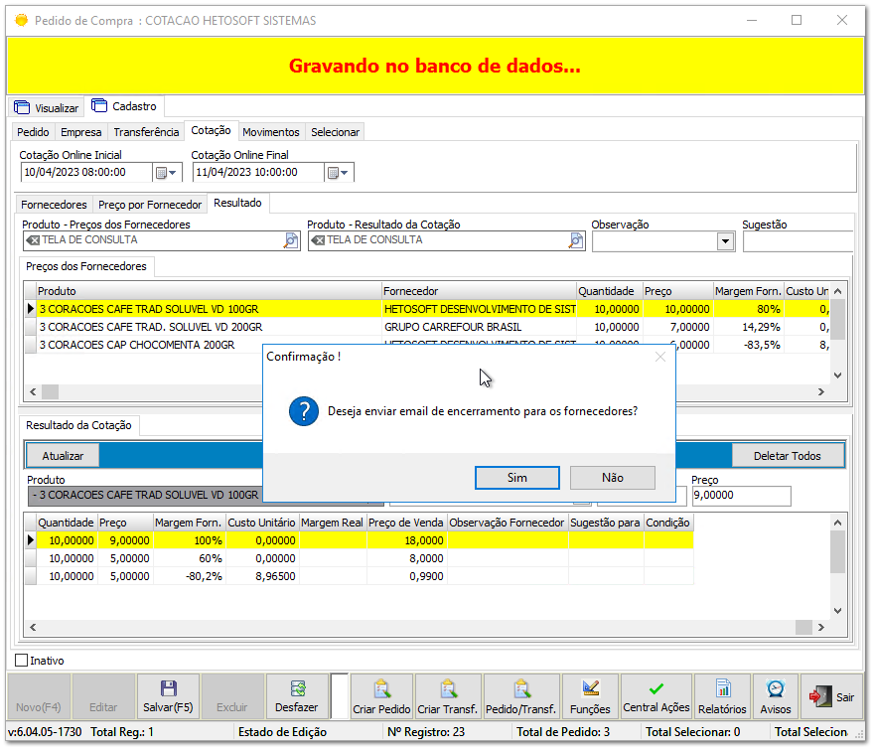Select the Preço por Fornecedor tab
This screenshot has height=750, width=874.
tap(150, 205)
